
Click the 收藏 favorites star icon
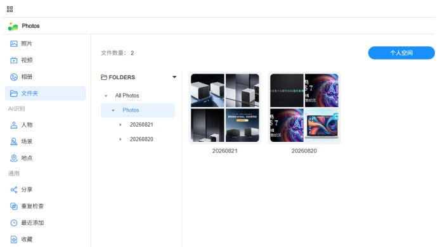pos(14,239)
